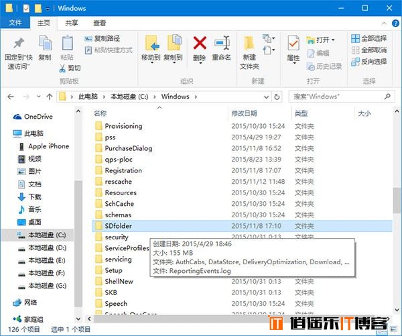This screenshot has width=402, height=336.
Task: Click Invert selection (反向选择)
Action: tap(369, 62)
